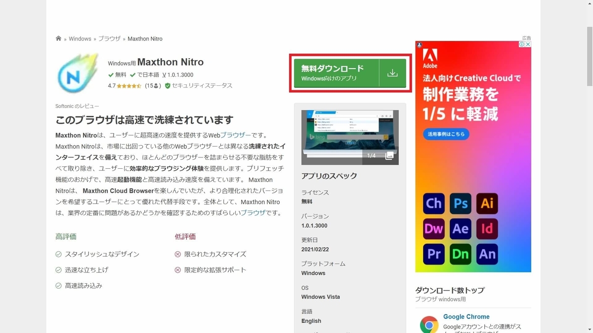Click the 低評価 heading
The width and height of the screenshot is (593, 333).
tap(185, 237)
